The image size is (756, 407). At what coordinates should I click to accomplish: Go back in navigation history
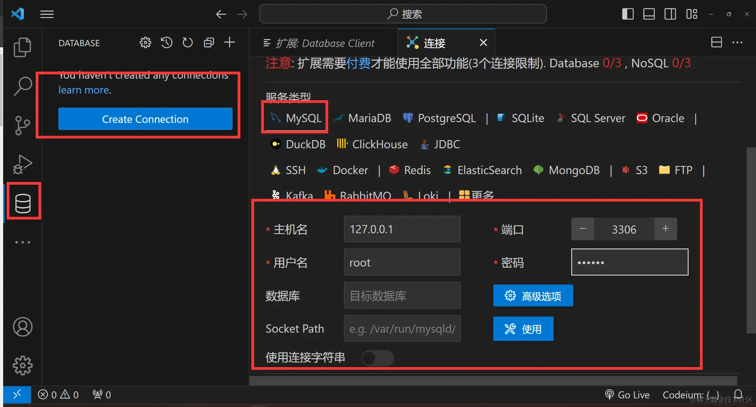tap(221, 14)
